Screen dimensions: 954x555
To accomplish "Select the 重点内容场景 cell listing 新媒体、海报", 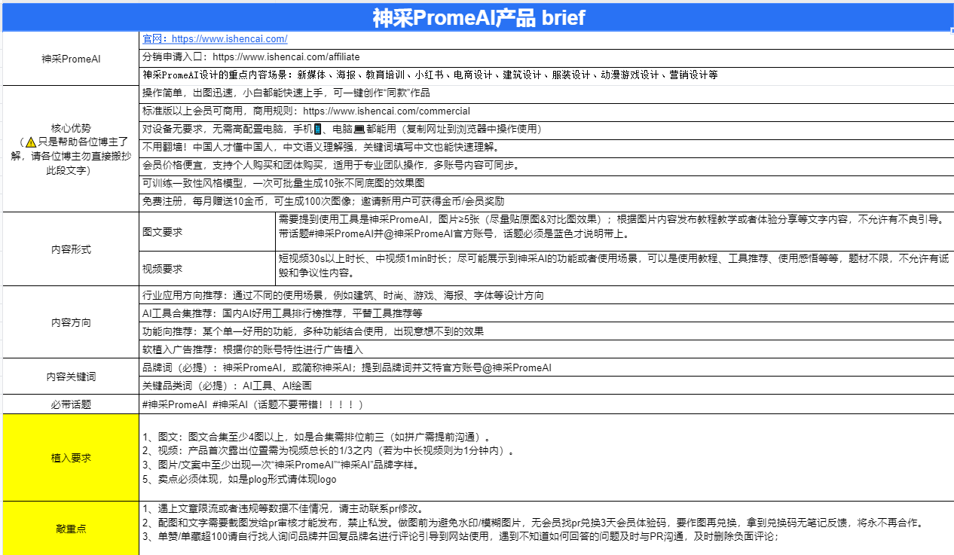I will [x=547, y=76].
